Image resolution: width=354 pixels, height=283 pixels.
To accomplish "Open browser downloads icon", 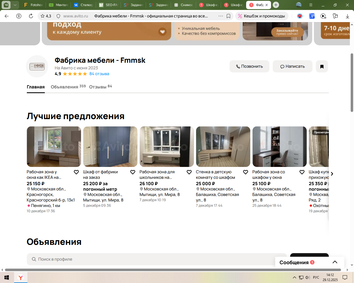I will [347, 16].
